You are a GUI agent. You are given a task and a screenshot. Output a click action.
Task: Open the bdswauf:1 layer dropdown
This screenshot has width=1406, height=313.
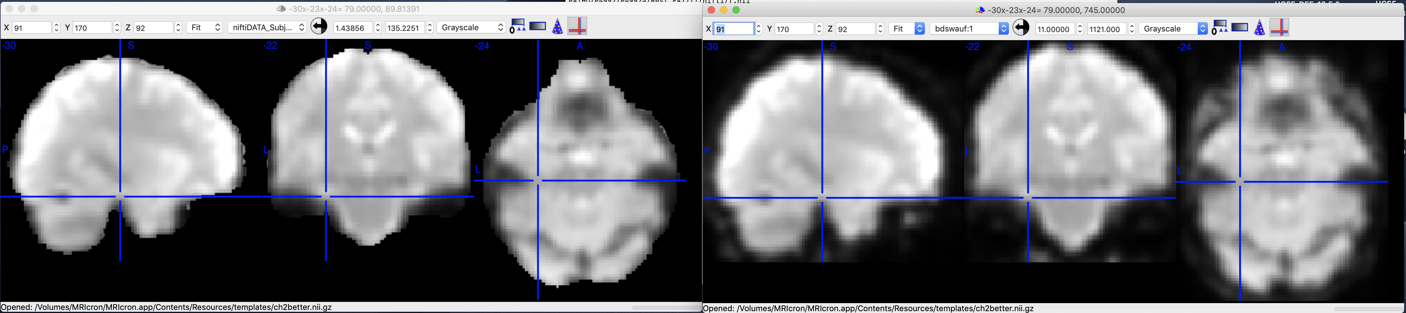(969, 28)
